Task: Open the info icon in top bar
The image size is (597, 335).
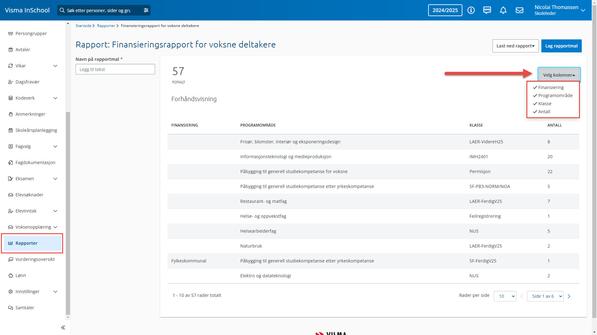Action: coord(471,10)
